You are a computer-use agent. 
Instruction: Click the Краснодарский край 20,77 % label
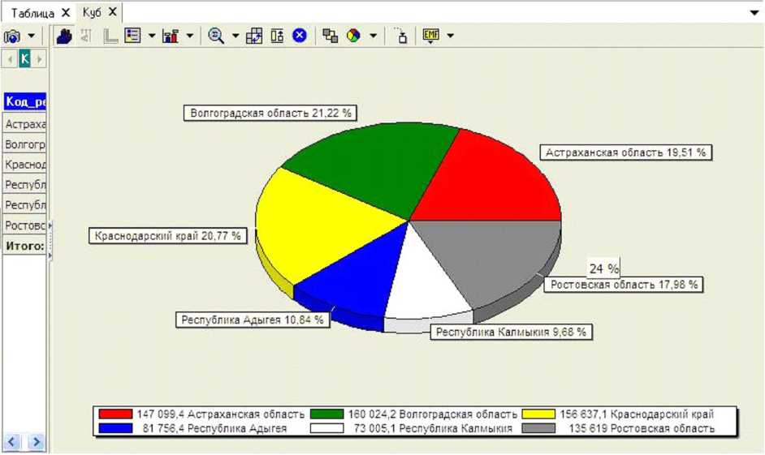[x=167, y=236]
